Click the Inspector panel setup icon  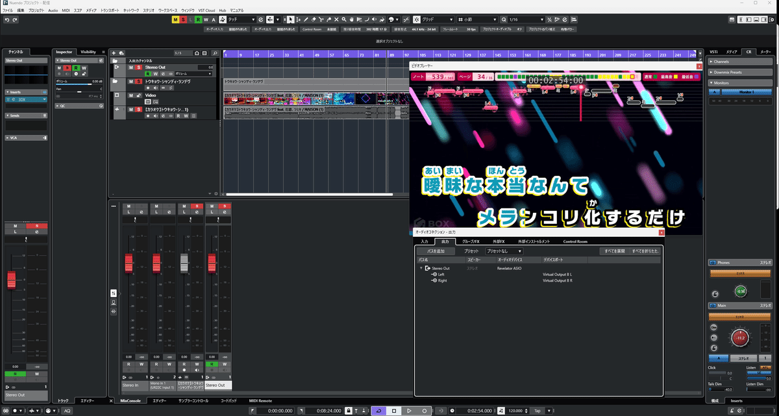[103, 52]
